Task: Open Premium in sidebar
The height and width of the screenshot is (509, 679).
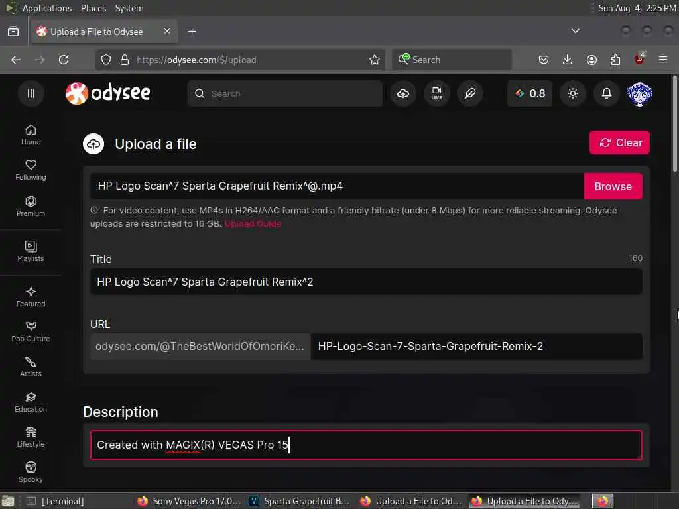Action: tap(31, 207)
